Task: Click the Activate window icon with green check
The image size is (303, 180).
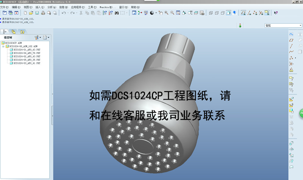Action: click(11, 13)
